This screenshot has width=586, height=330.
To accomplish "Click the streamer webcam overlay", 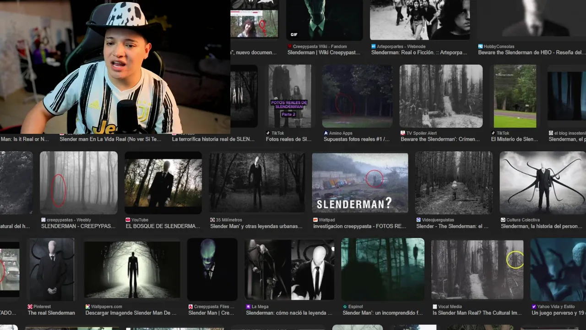I will pos(115,67).
